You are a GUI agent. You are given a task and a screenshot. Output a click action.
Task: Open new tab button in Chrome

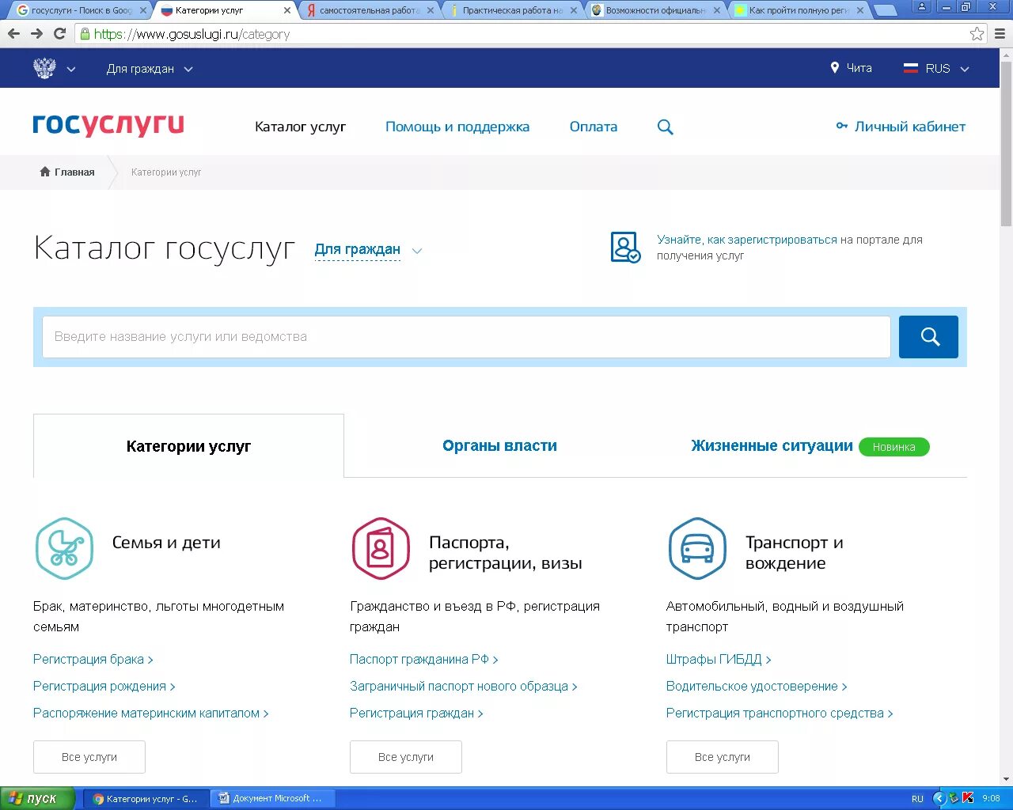point(886,10)
